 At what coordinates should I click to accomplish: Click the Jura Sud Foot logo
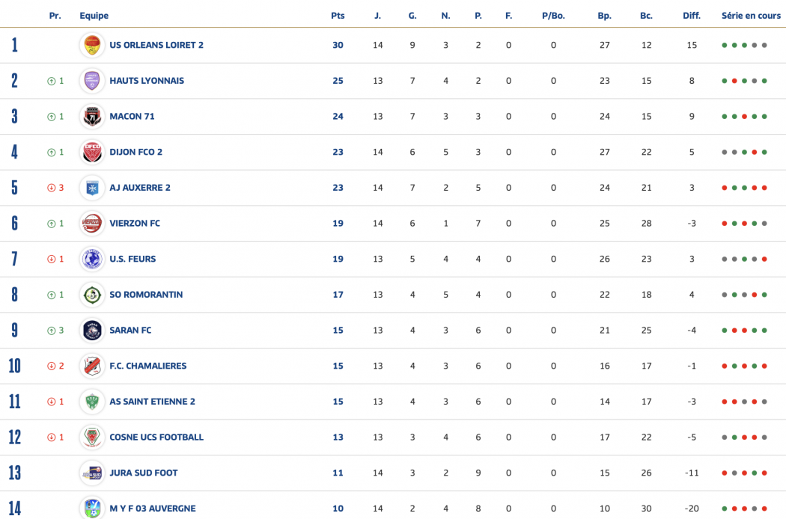coord(92,473)
